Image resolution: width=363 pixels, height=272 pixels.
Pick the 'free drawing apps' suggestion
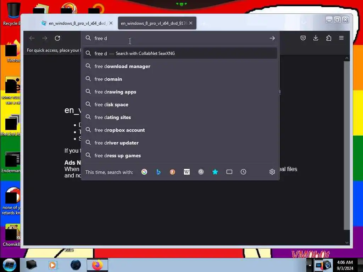click(x=180, y=92)
